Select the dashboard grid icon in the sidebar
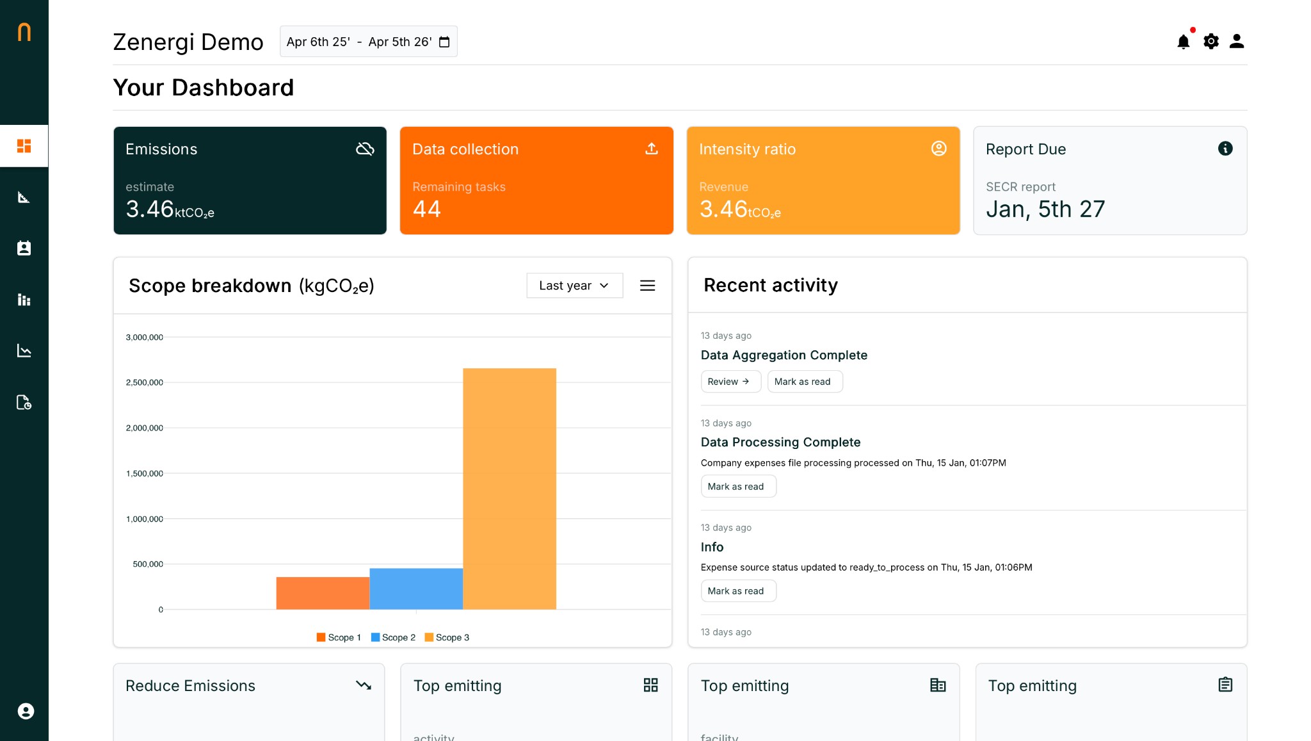This screenshot has width=1311, height=741. coord(24,145)
